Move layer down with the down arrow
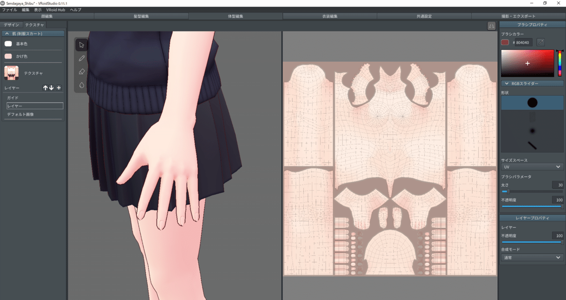This screenshot has height=300, width=566. pos(51,88)
